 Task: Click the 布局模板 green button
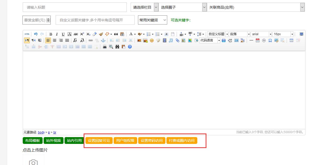(33, 140)
